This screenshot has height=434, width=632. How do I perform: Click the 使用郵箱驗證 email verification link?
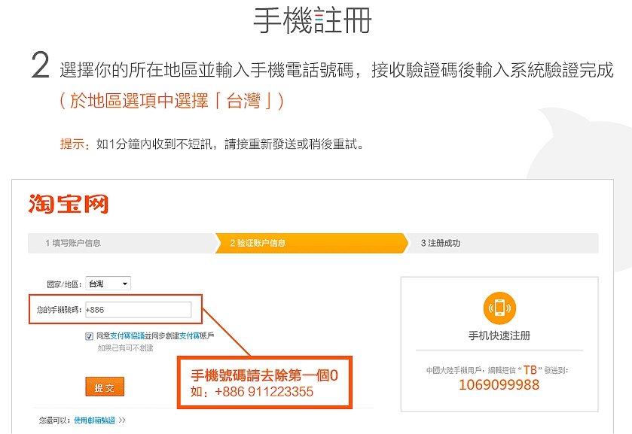coord(95,420)
